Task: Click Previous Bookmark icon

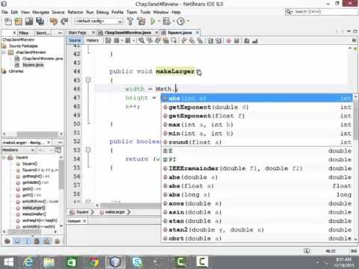Action: 184,40
